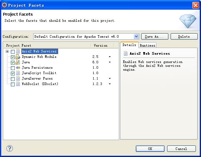Click the Axis2 Web Services document icon in the facet list

click(18, 51)
